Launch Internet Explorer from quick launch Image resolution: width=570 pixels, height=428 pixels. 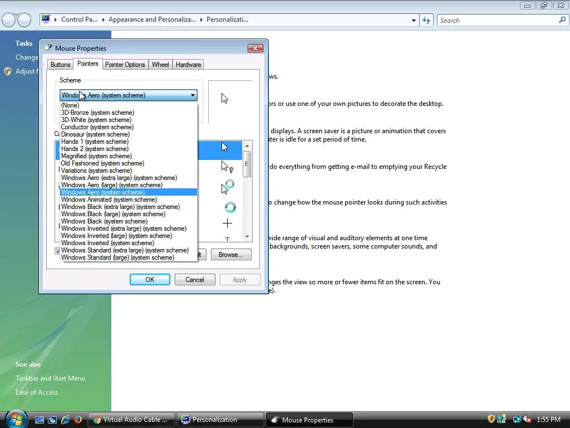point(66,420)
